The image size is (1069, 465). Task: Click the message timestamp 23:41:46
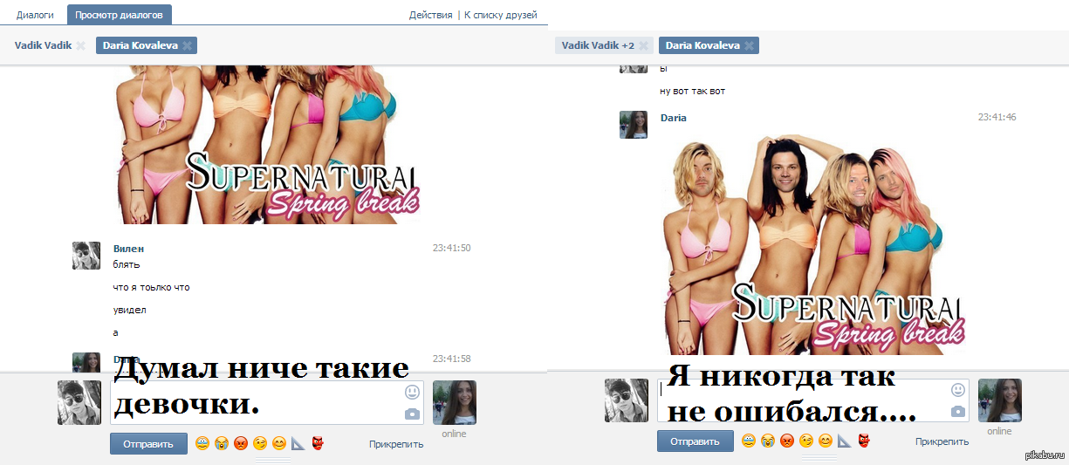click(x=997, y=117)
